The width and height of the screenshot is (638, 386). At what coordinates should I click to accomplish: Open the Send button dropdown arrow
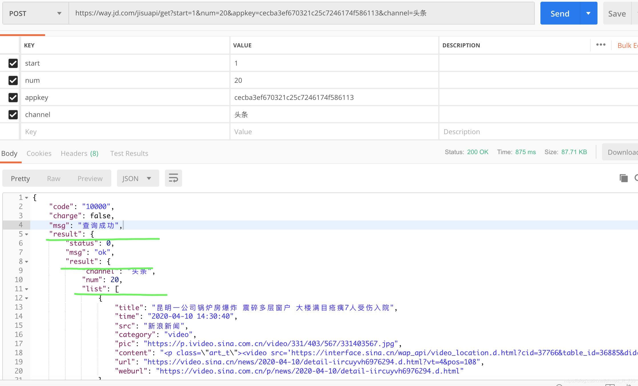tap(588, 13)
